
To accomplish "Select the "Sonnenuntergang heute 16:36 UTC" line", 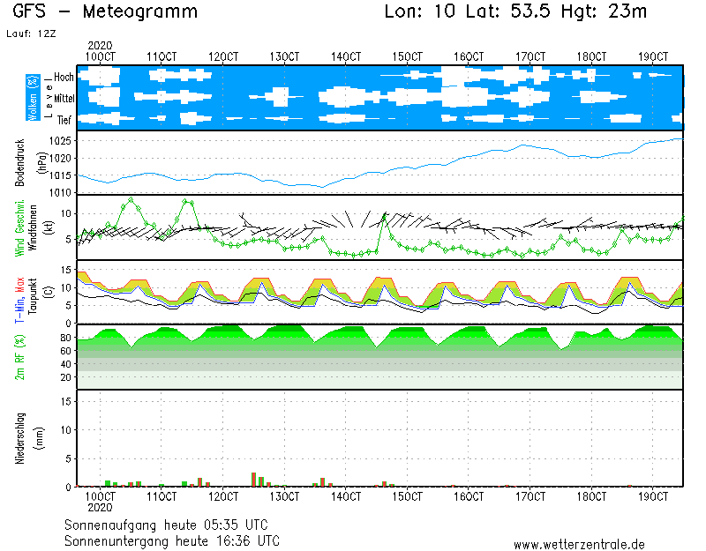I will [x=172, y=540].
